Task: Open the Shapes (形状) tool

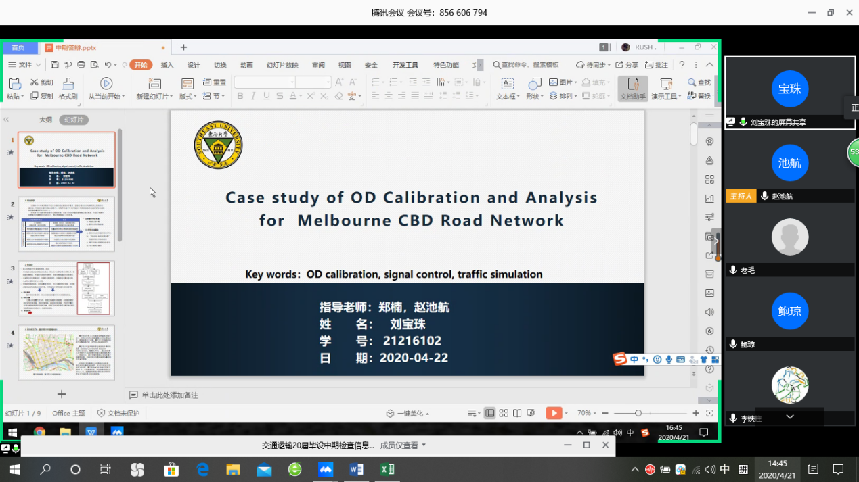Action: 534,84
